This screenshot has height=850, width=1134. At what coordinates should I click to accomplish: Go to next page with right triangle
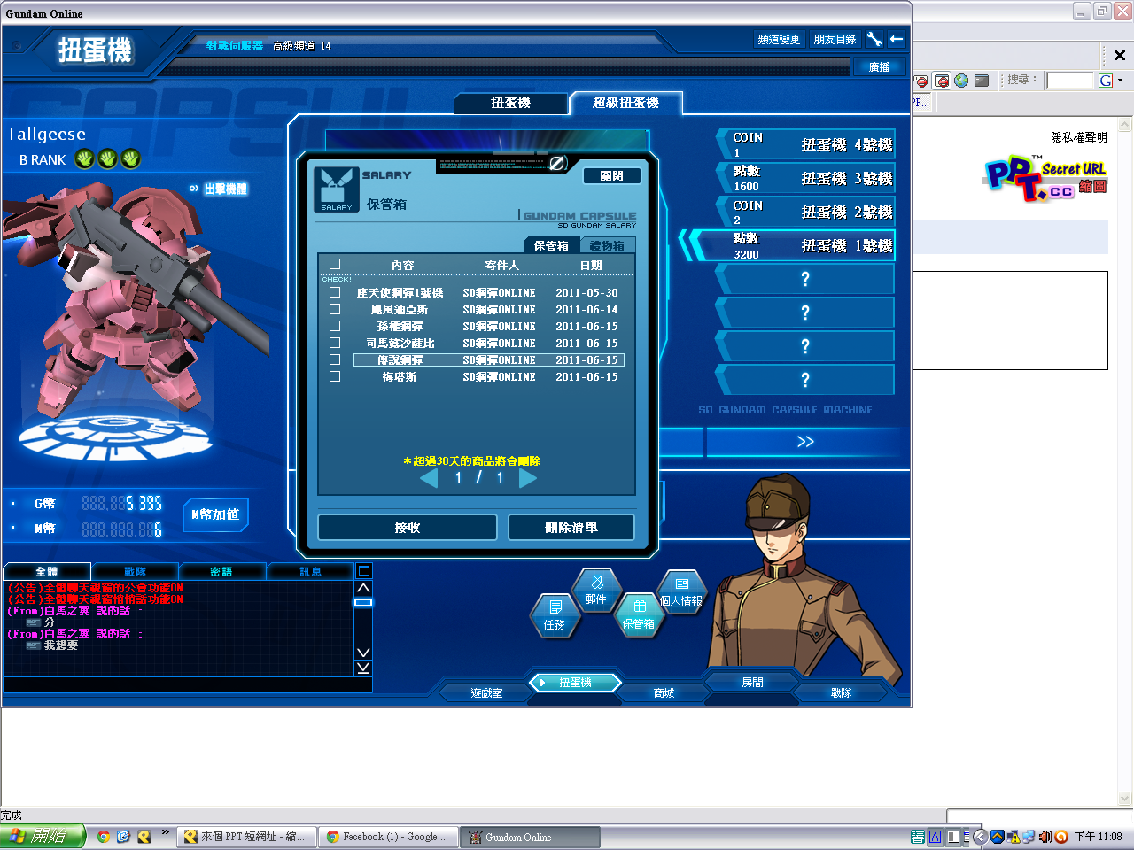tap(528, 478)
